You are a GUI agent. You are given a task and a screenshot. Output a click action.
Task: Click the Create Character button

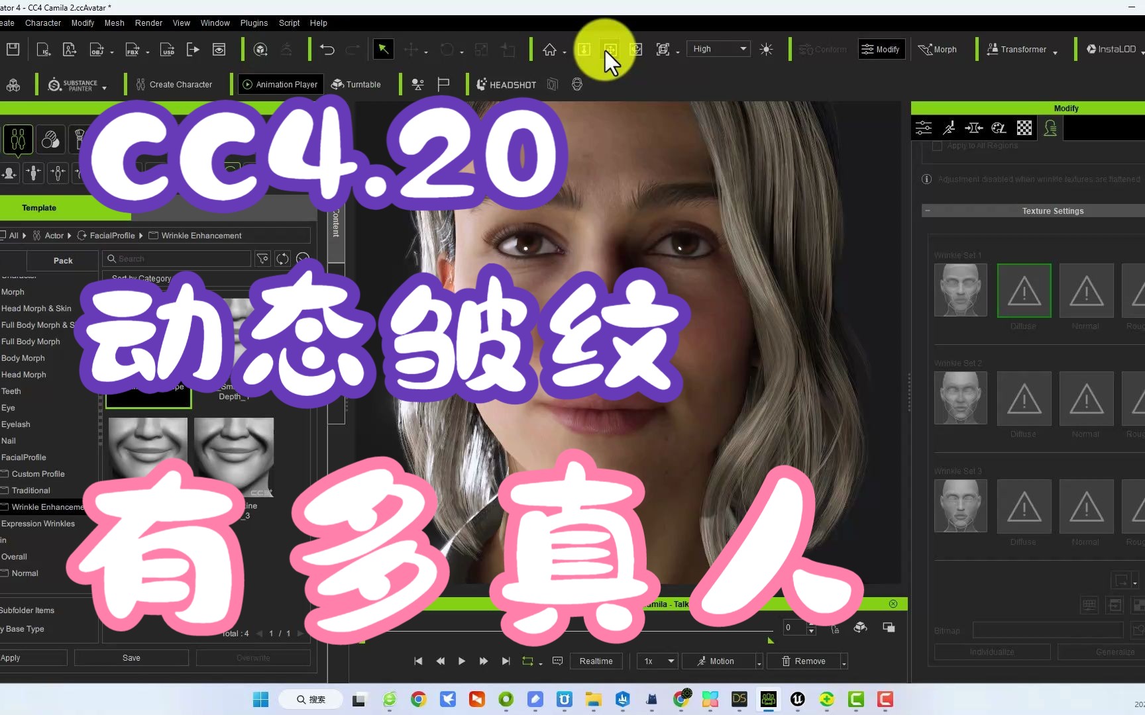tap(174, 85)
